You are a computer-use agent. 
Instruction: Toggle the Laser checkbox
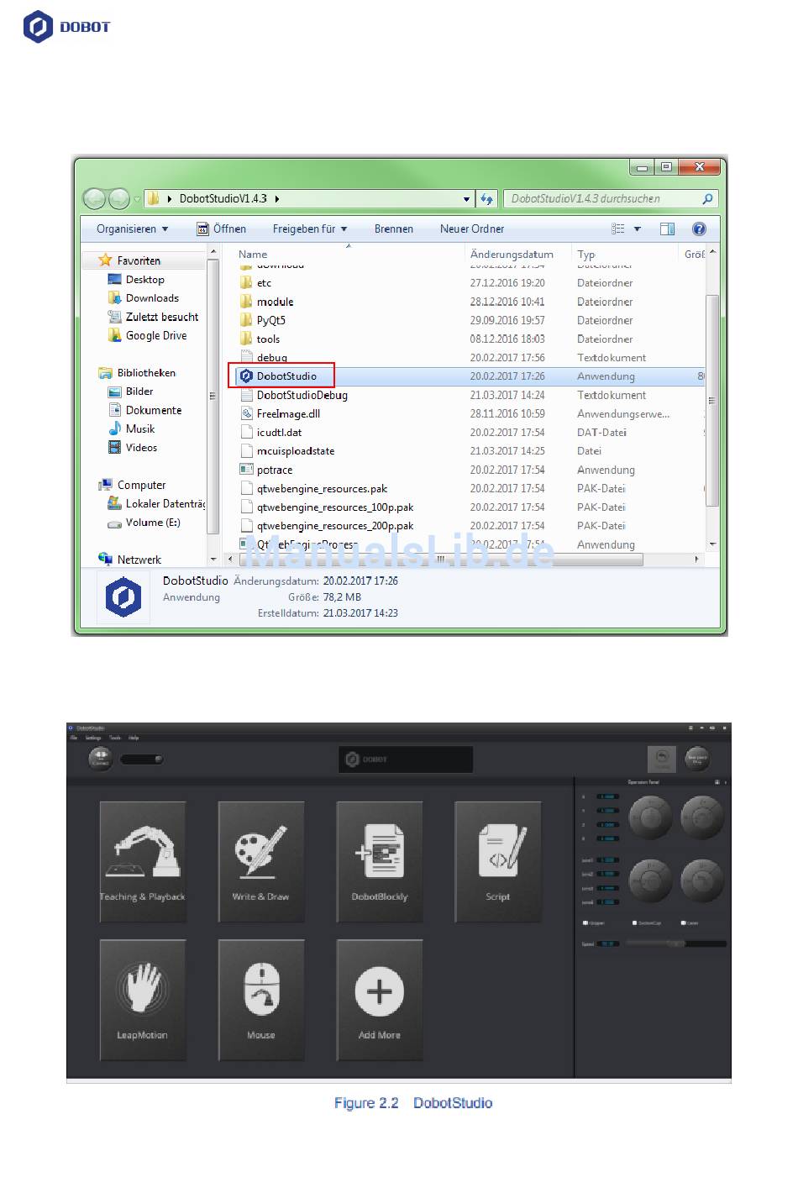click(683, 923)
